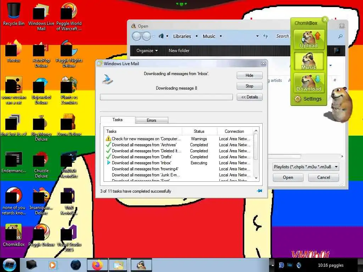The height and width of the screenshot is (272, 363).
Task: Click the Status column header
Action: point(199,131)
